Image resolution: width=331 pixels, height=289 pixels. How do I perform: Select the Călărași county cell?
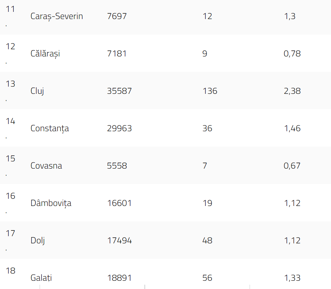[45, 54]
